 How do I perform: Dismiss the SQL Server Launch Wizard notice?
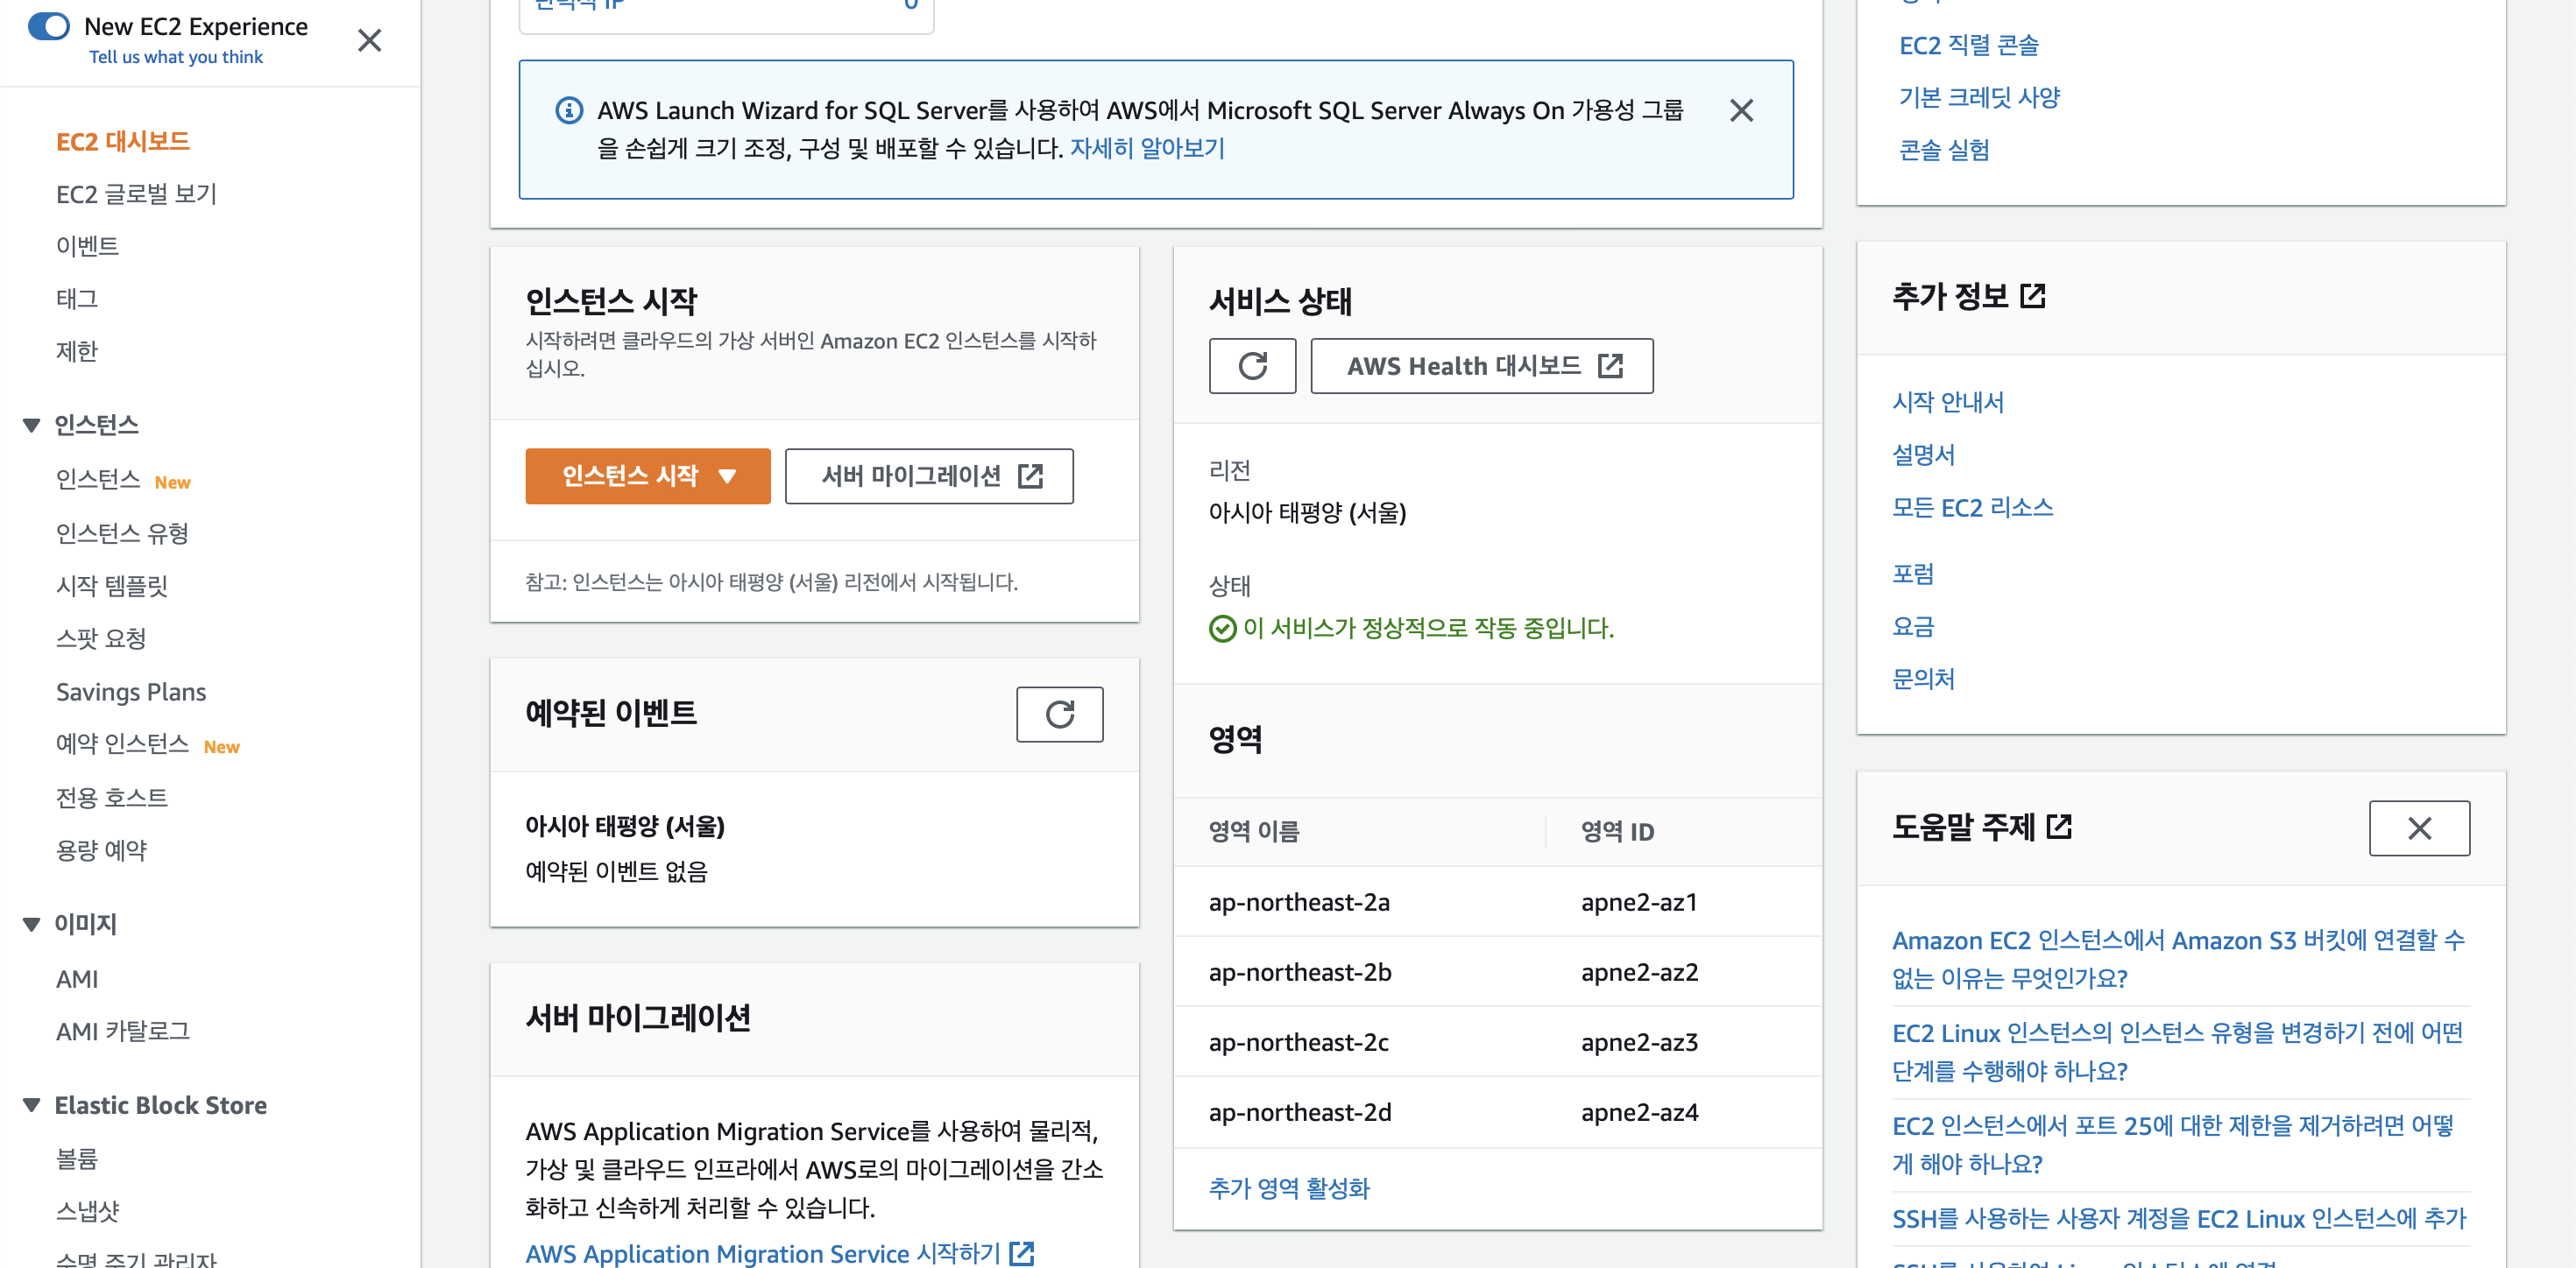[x=1742, y=110]
